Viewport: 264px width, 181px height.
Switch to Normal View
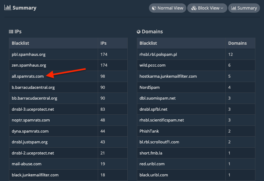(167, 8)
